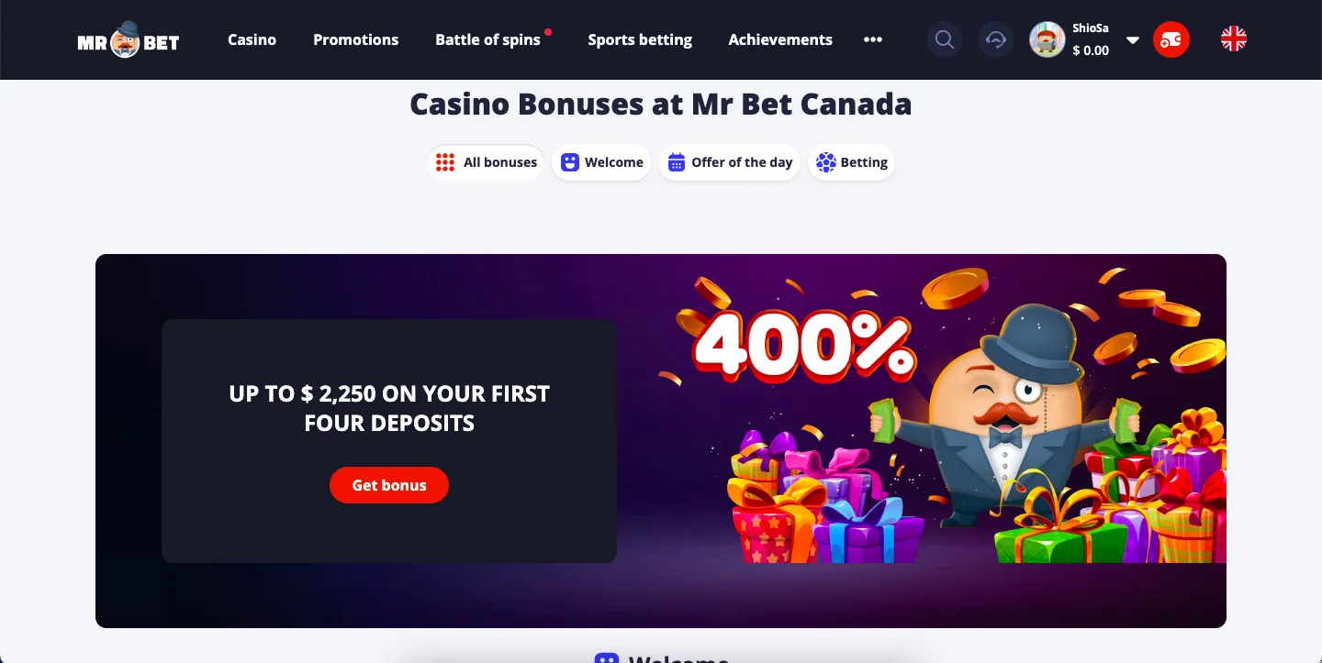Click the Mr Bet logo
This screenshot has height=663, width=1322.
tap(129, 40)
